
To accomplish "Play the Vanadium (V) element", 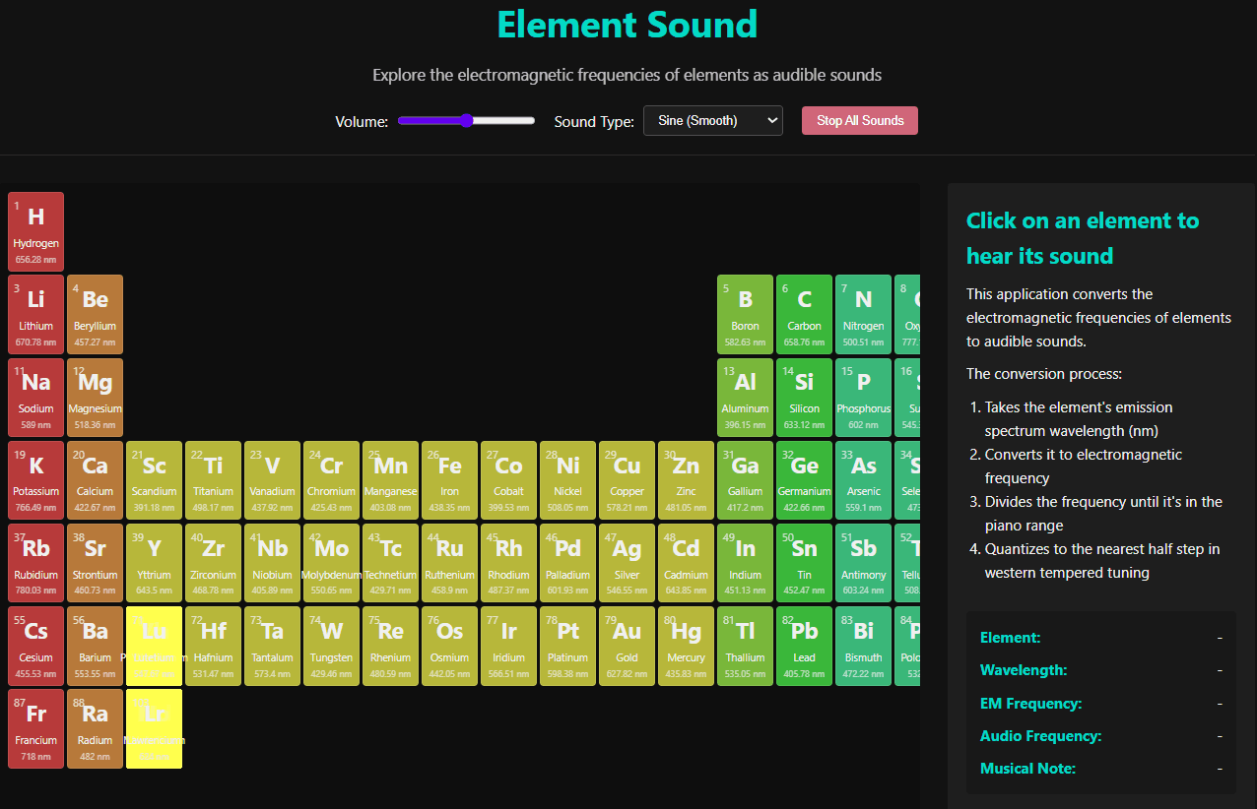I will point(272,480).
